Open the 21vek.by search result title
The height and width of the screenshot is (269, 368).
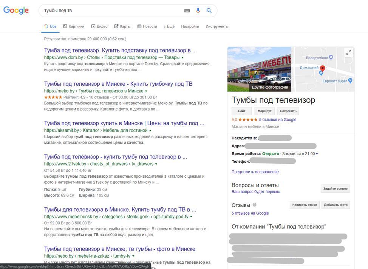(116, 157)
